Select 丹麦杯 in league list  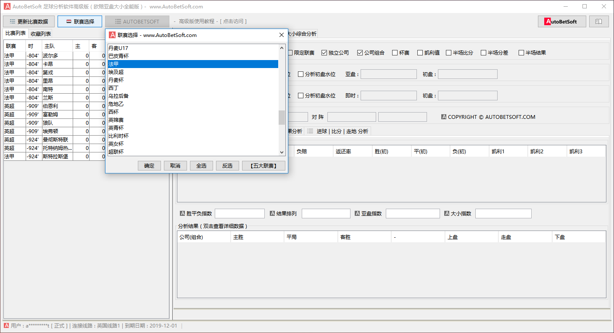(x=193, y=80)
